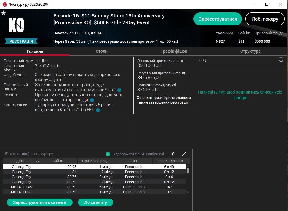Pop out satellites list with arrow icon

[x=184, y=154]
